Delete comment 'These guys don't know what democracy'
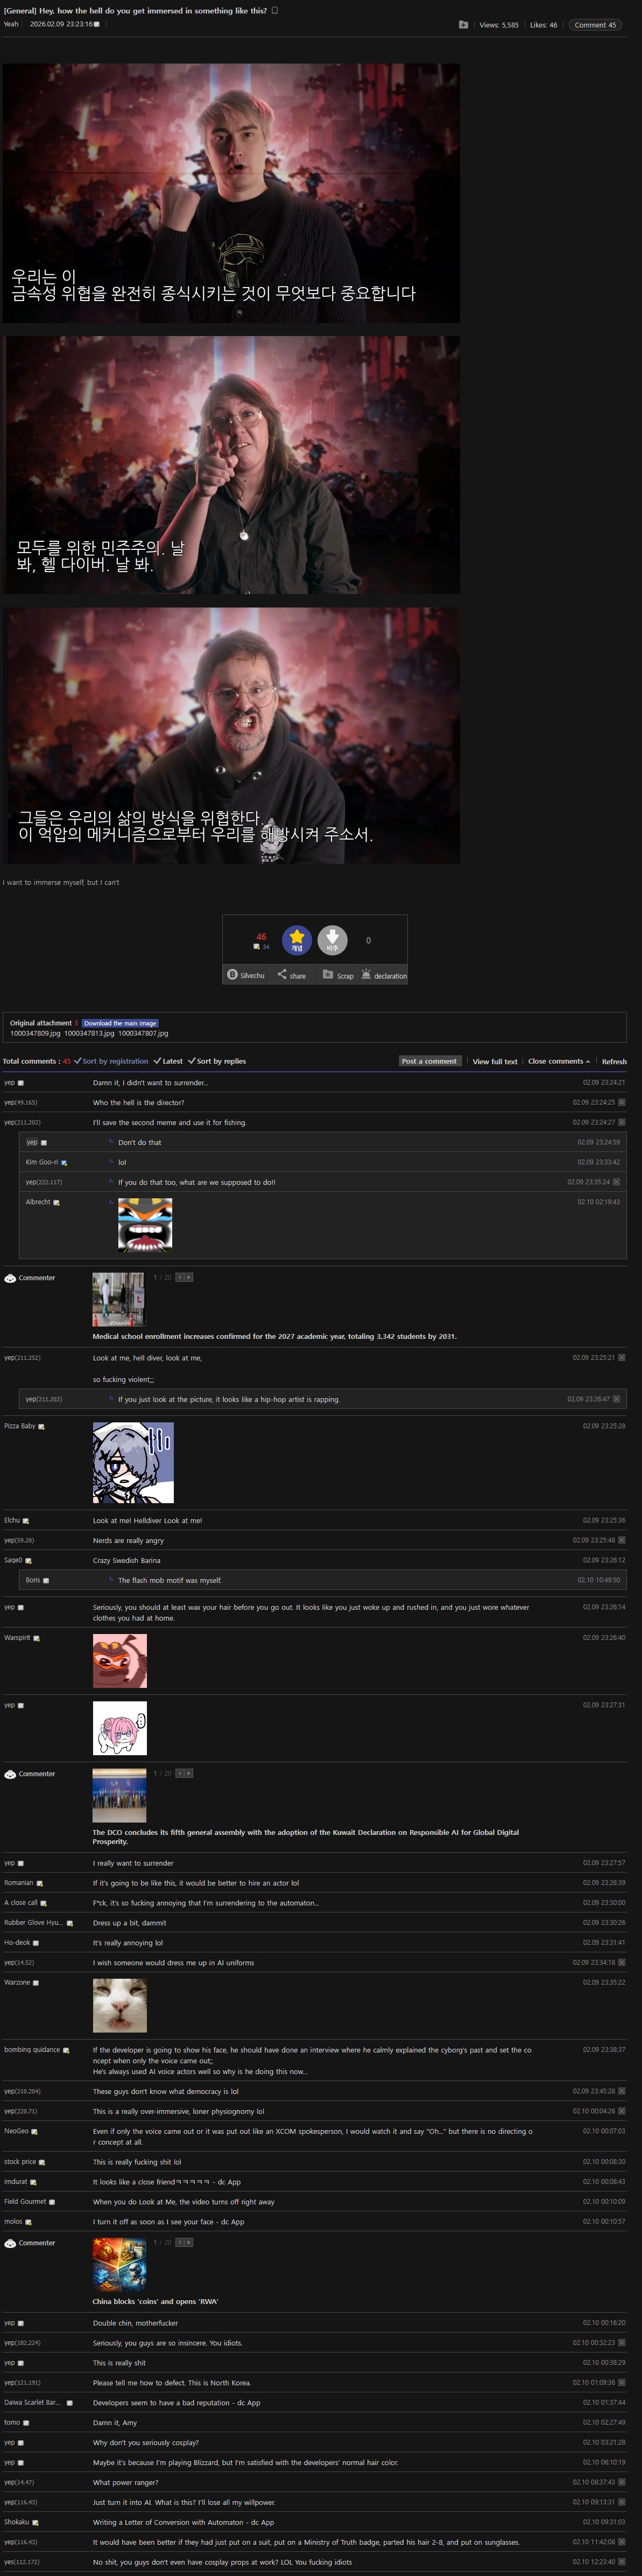Screen dimensions: 642x2576 point(621,2091)
